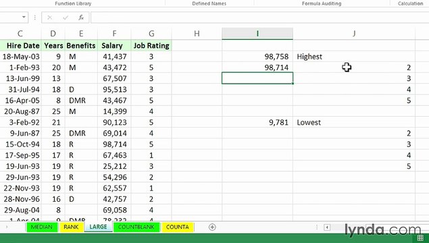Select hire date 29-Aug-04 cell
Screen dimensions: 429x243
[20, 210]
